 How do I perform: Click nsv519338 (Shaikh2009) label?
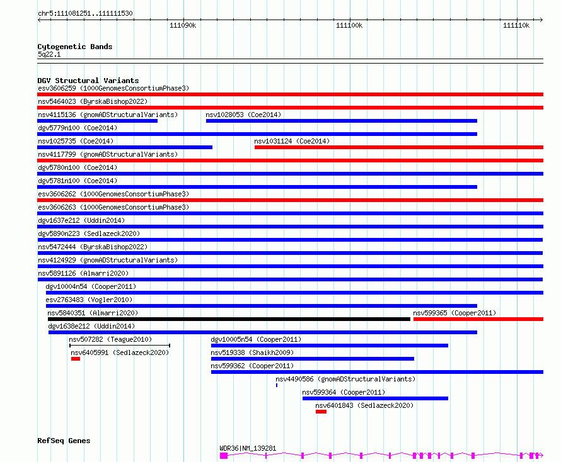point(252,352)
